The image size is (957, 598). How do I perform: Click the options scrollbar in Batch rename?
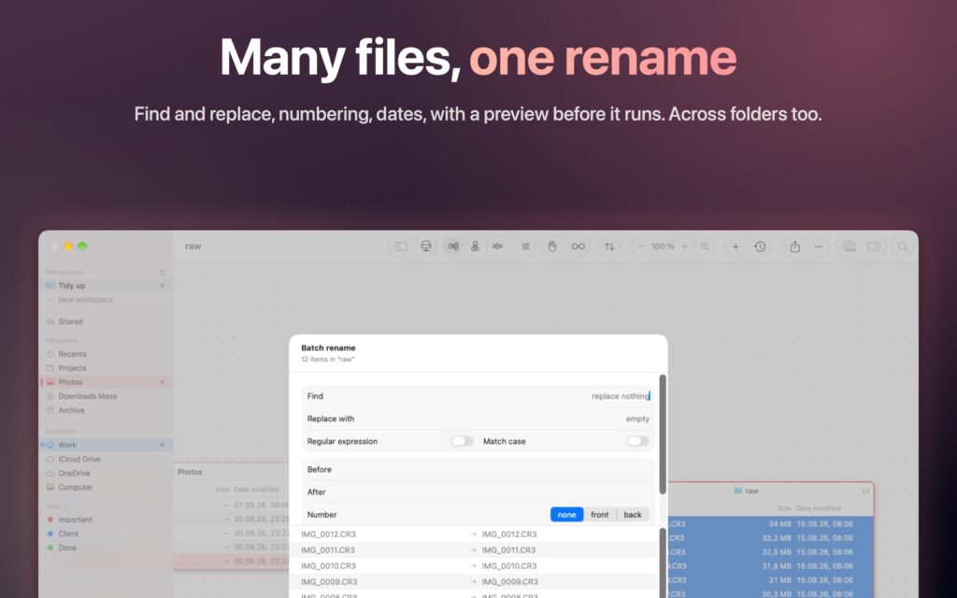[663, 434]
